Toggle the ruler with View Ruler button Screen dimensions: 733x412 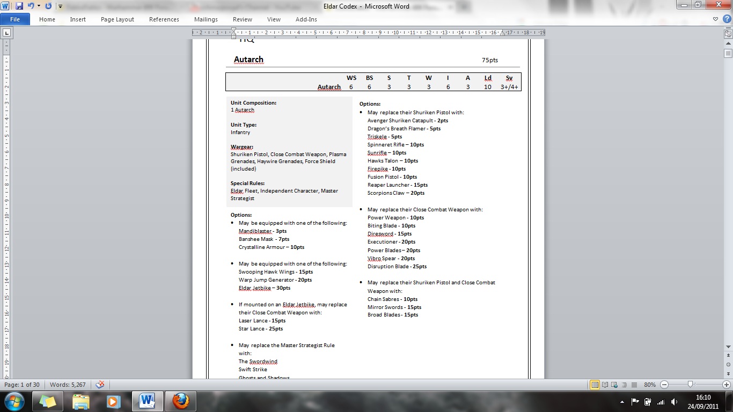(728, 33)
